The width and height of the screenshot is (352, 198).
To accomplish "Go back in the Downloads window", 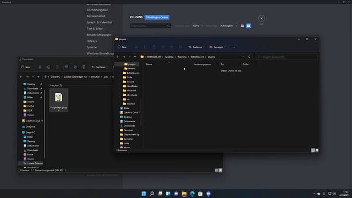I will 21,77.
